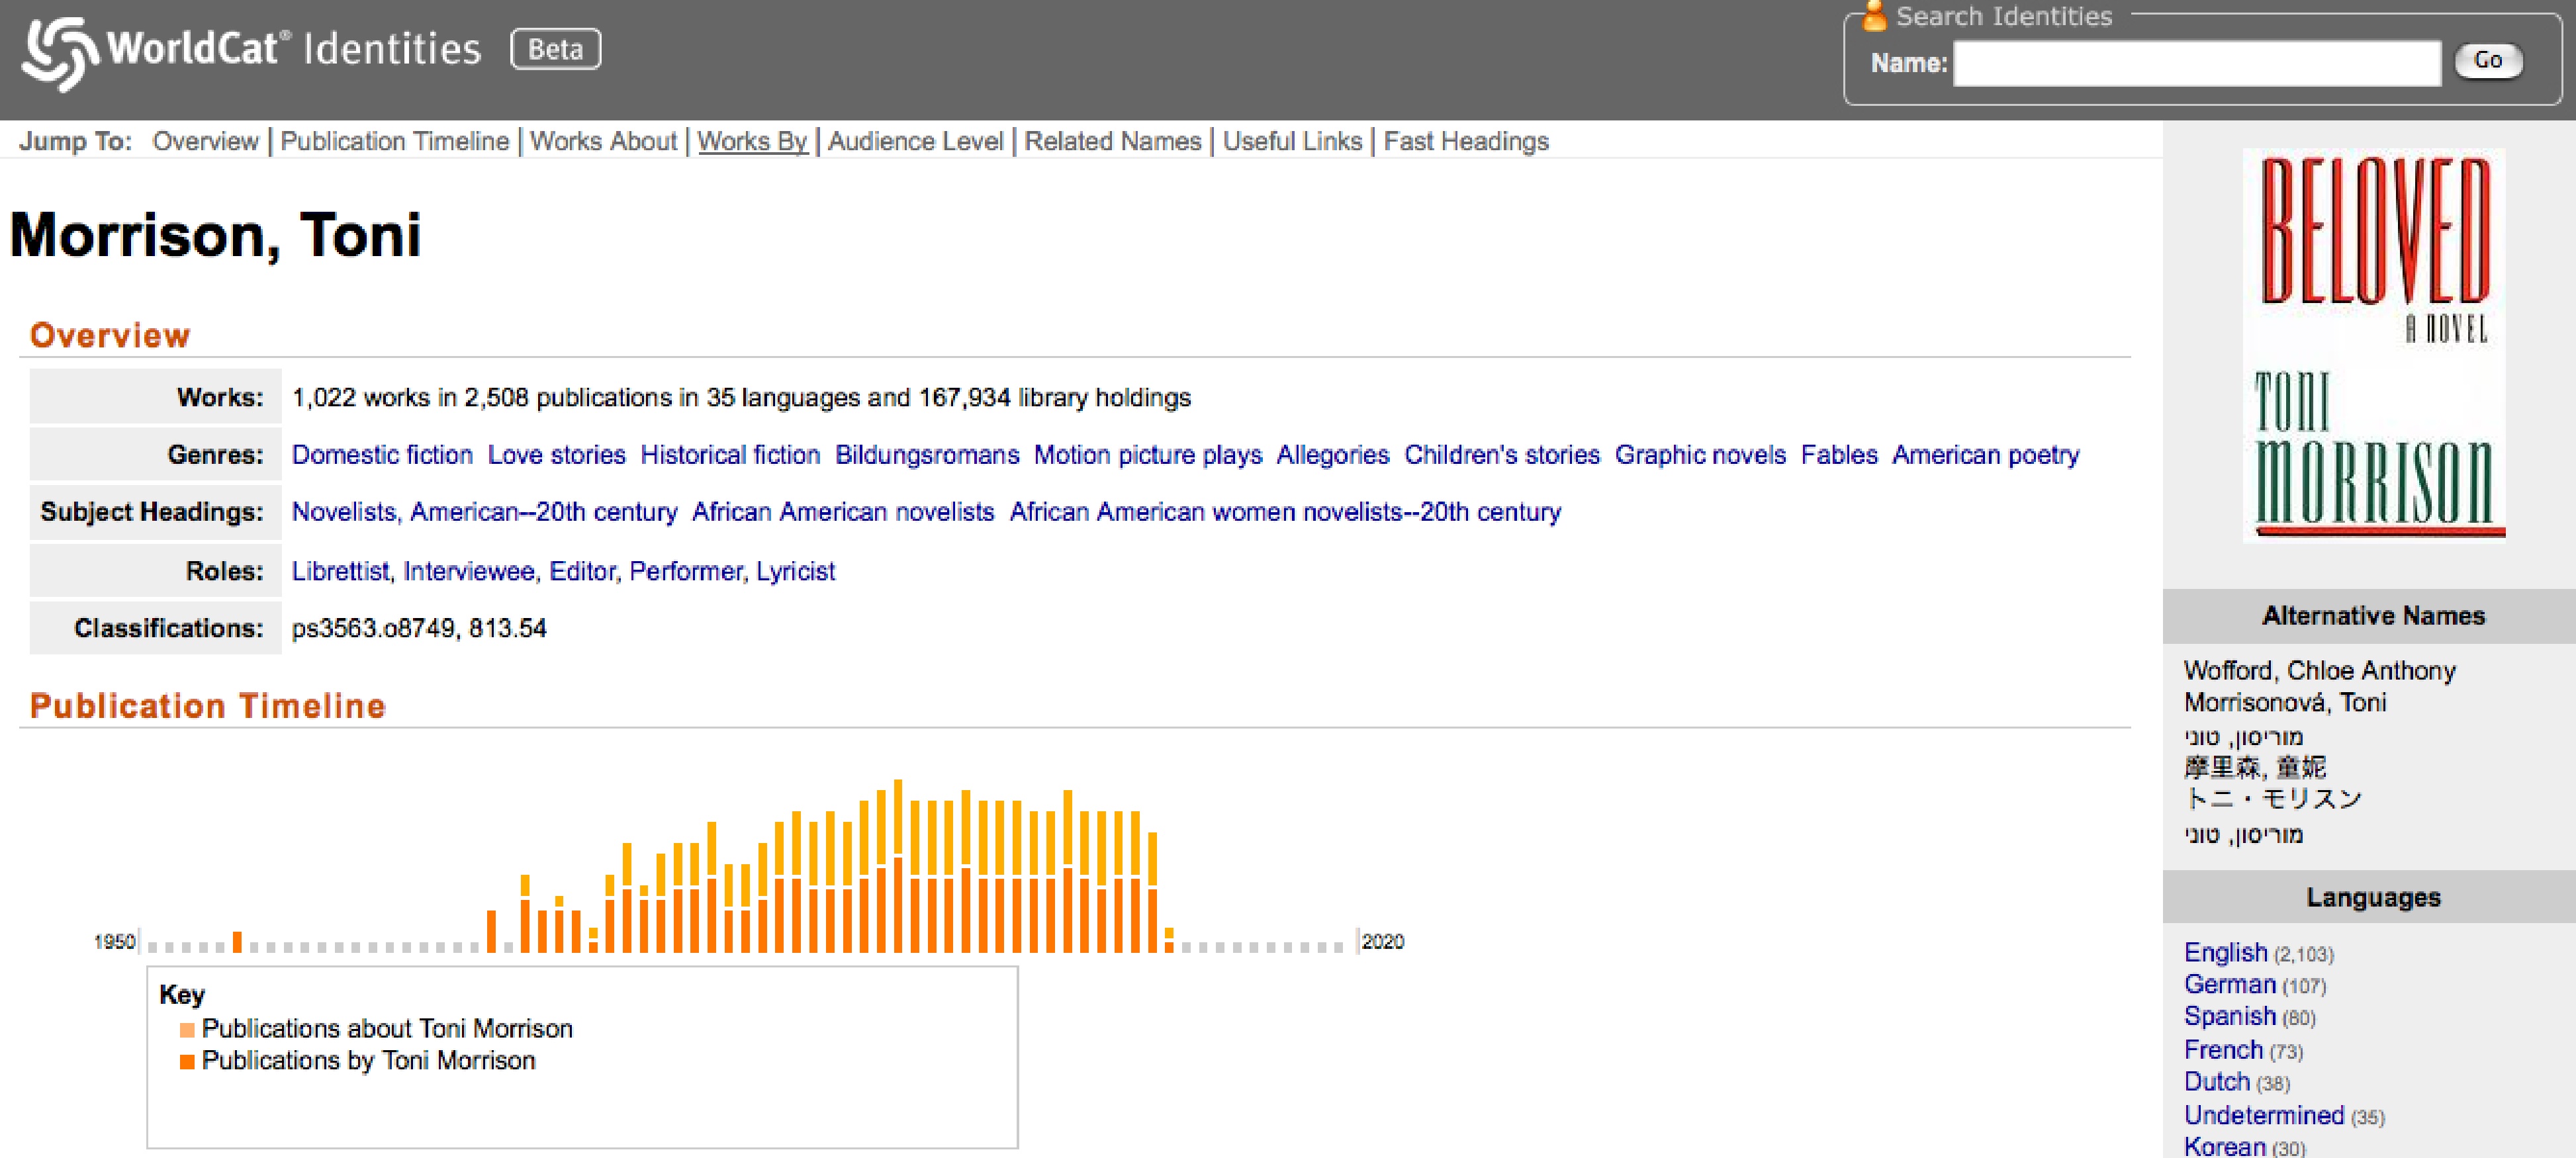
Task: Jump to Overview section
Action: pos(205,141)
